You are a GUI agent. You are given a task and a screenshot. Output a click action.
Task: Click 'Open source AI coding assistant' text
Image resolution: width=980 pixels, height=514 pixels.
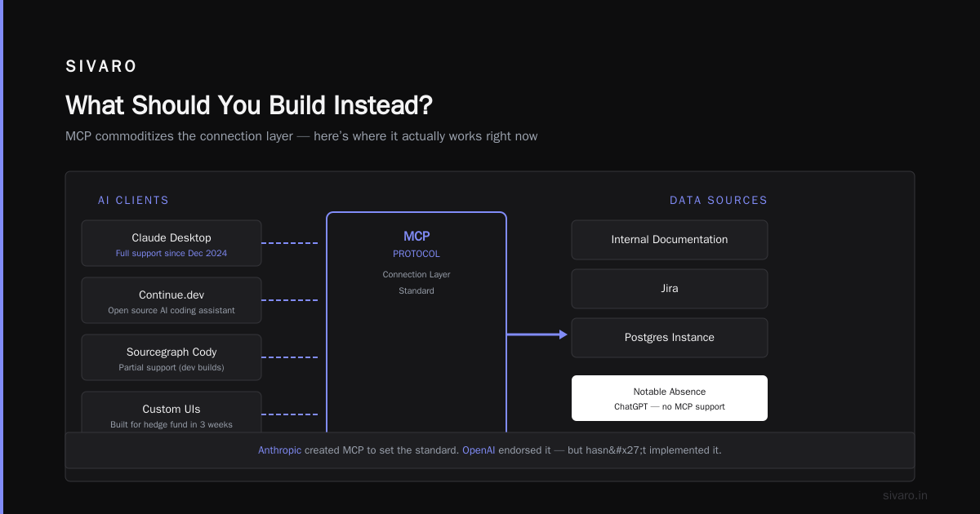click(x=171, y=311)
